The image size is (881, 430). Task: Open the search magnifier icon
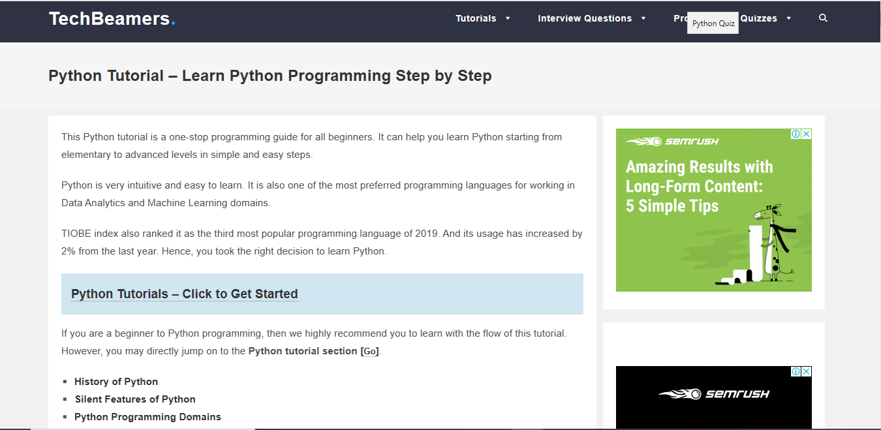coord(823,18)
